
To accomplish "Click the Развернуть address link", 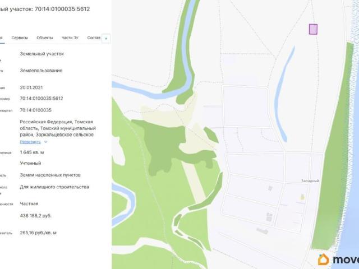I will tap(30, 142).
